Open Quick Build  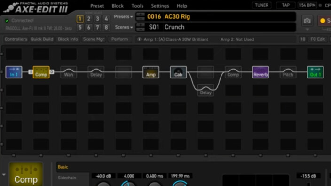pyautogui.click(x=42, y=39)
